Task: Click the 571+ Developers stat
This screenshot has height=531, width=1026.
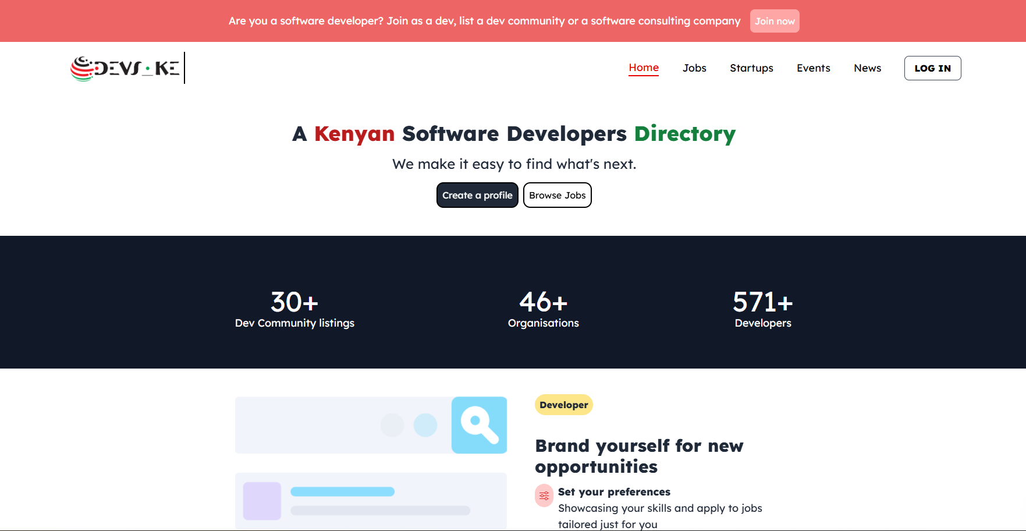Action: [x=763, y=309]
